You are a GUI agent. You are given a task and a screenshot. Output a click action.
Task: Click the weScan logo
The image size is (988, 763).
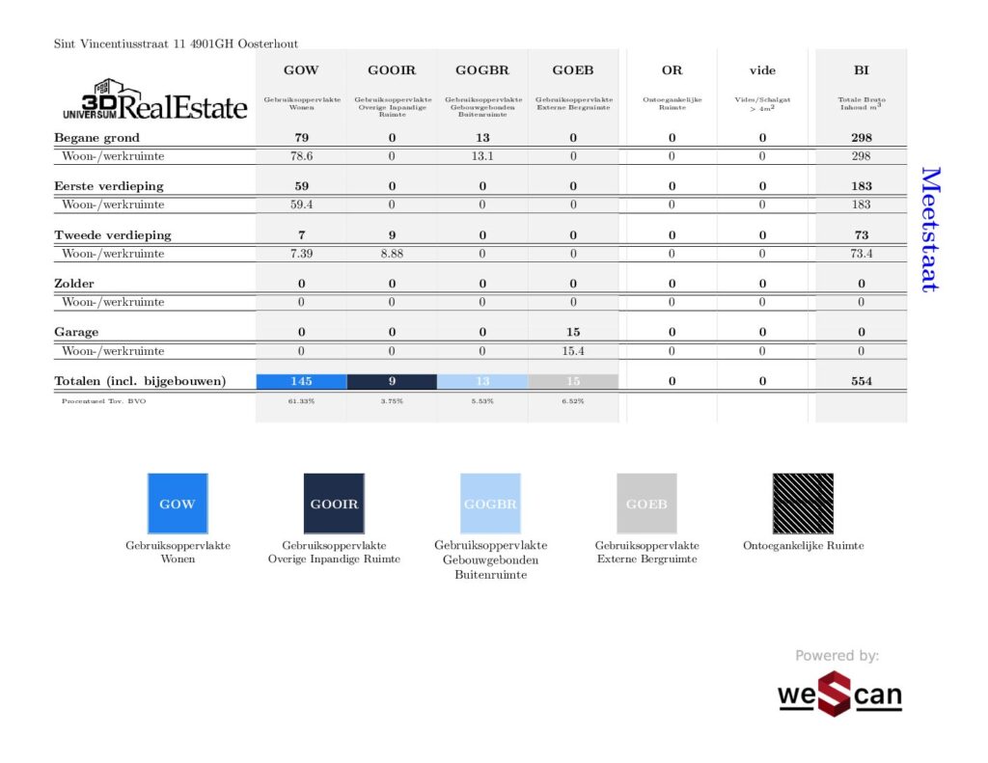[839, 695]
